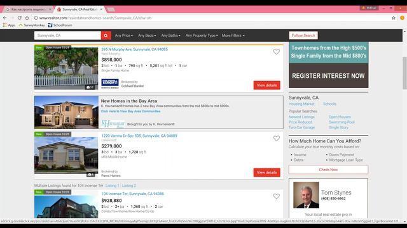The height and width of the screenshot is (228, 407).
Task: Click Check Now affordability button
Action: pos(328,170)
